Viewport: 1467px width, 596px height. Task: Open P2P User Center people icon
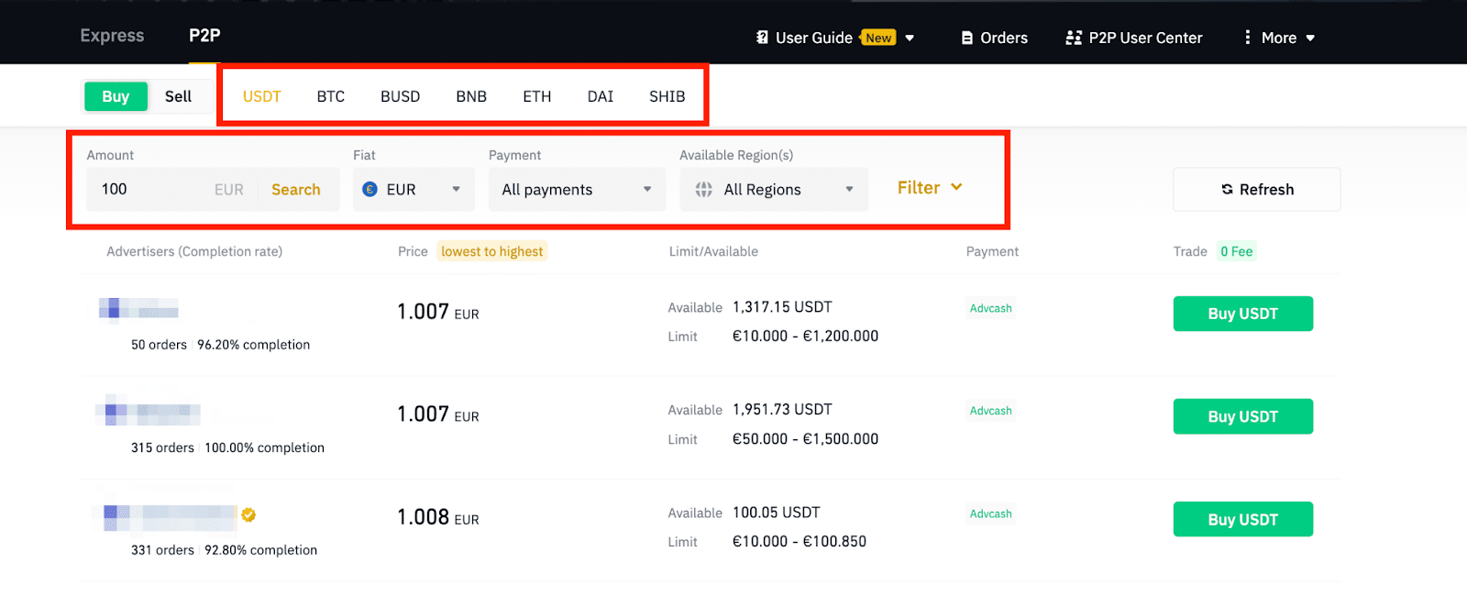[1074, 38]
